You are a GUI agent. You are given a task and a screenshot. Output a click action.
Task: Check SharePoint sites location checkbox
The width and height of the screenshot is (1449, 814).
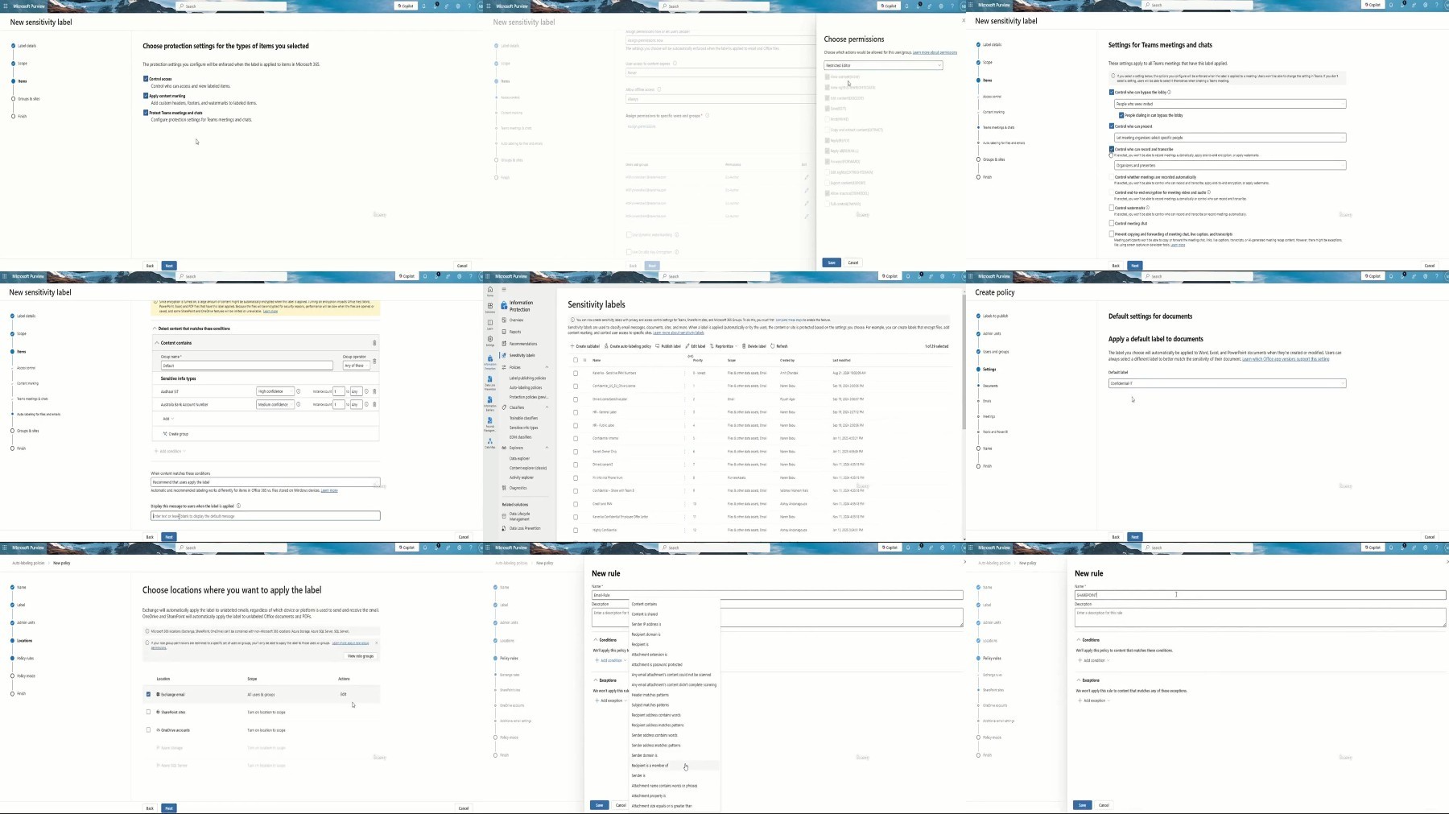148,712
